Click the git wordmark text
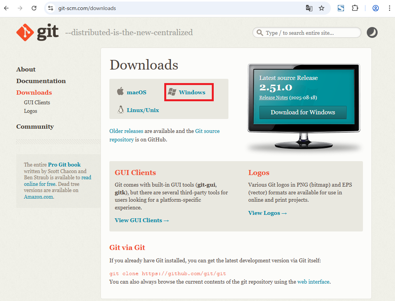 tap(48, 32)
